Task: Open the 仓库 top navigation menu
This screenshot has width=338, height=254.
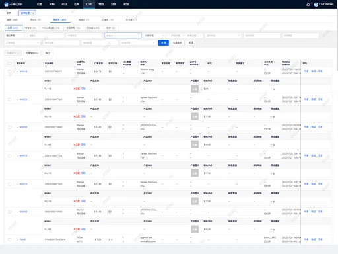Action: click(x=77, y=4)
